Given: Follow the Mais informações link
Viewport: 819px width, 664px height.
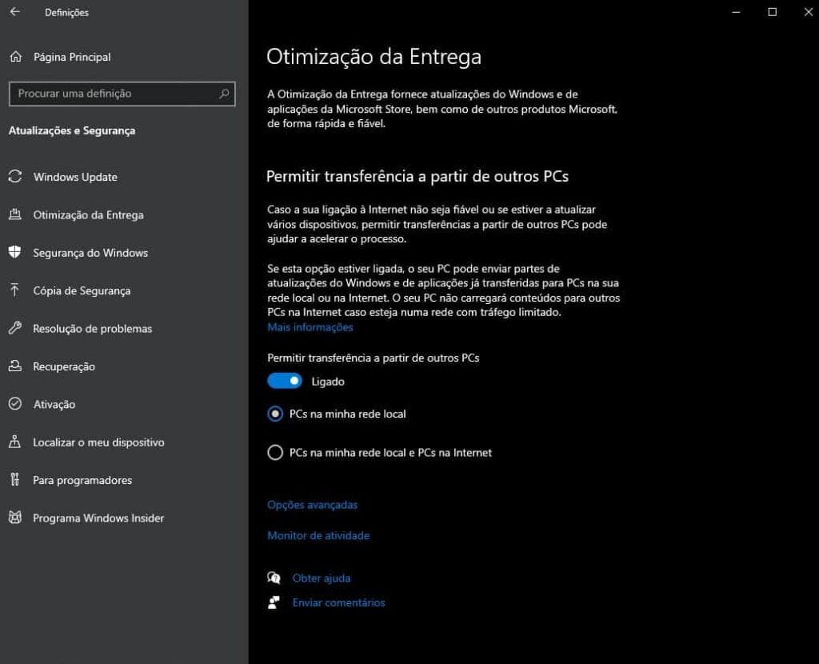Looking at the screenshot, I should tap(310, 327).
